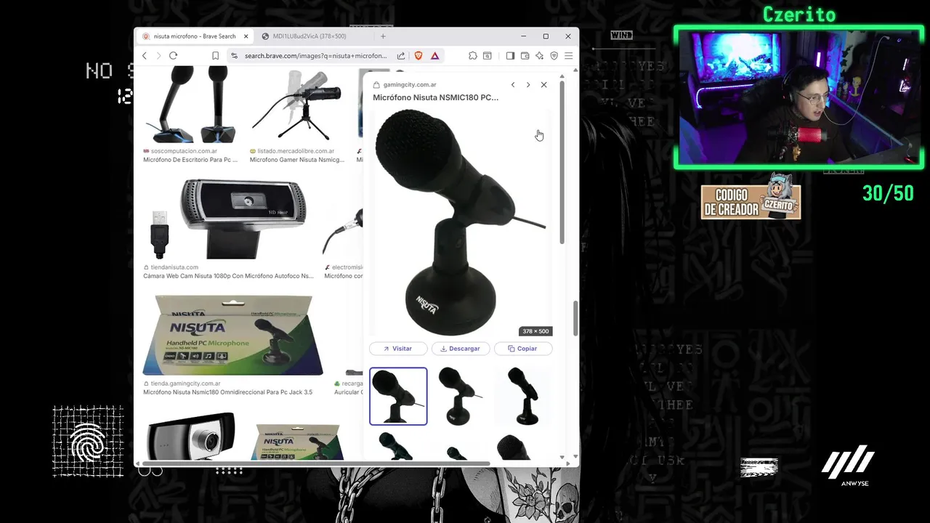Select the first highlighted related microphone thumbnail
This screenshot has height=523, width=930.
(x=398, y=396)
